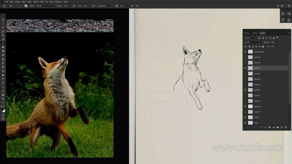The width and height of the screenshot is (292, 164).
Task: Open the layer blend mode Normal dropdown
Action: tap(253, 42)
